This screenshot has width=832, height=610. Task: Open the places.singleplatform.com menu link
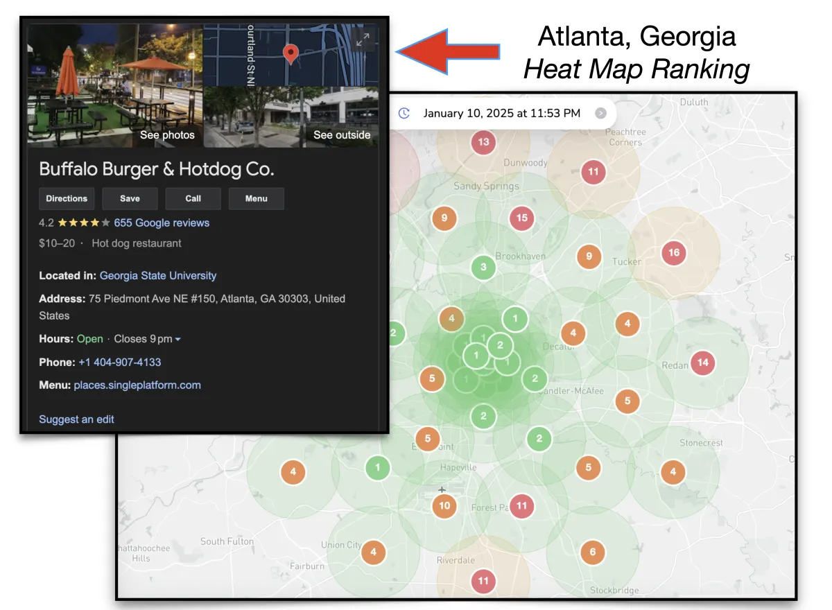point(137,385)
